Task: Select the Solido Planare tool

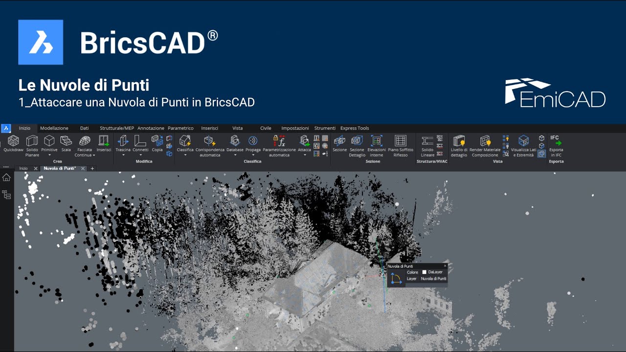Action: pos(32,146)
